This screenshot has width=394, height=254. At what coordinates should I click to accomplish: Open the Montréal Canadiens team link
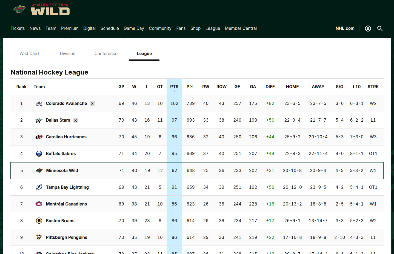point(66,204)
